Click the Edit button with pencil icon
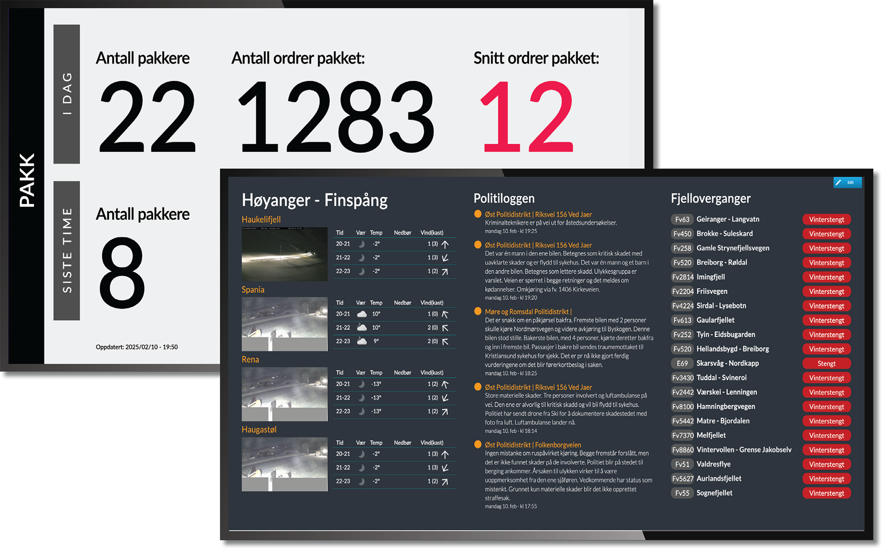The width and height of the screenshot is (882, 549). tap(847, 182)
